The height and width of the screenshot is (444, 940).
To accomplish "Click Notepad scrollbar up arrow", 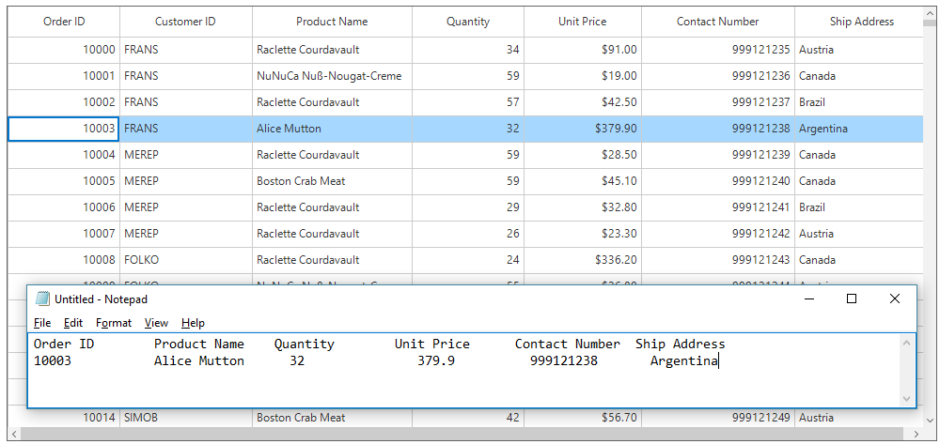I will 906,343.
